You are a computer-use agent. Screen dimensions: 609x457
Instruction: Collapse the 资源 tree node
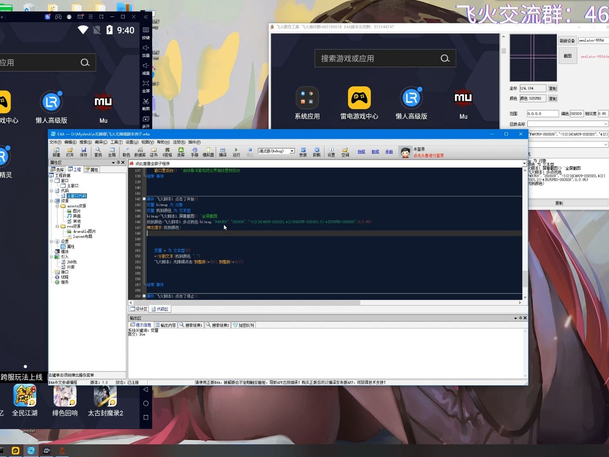(51, 201)
